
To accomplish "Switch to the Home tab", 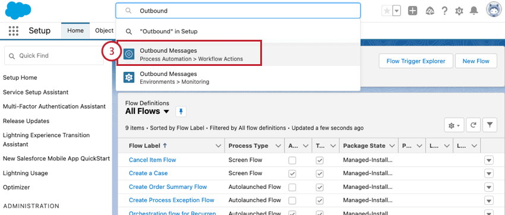I will point(75,30).
